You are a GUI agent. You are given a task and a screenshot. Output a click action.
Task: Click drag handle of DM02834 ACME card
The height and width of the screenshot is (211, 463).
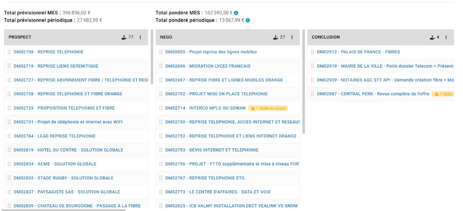coord(9,164)
